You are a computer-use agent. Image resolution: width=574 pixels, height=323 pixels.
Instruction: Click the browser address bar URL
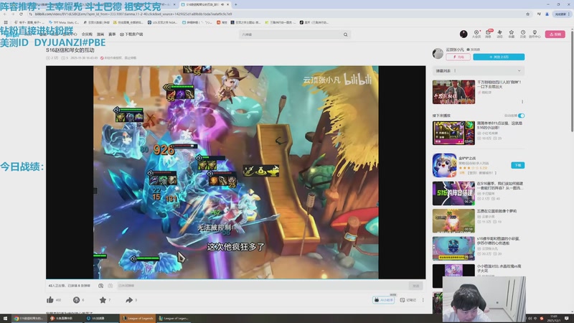pyautogui.click(x=133, y=14)
